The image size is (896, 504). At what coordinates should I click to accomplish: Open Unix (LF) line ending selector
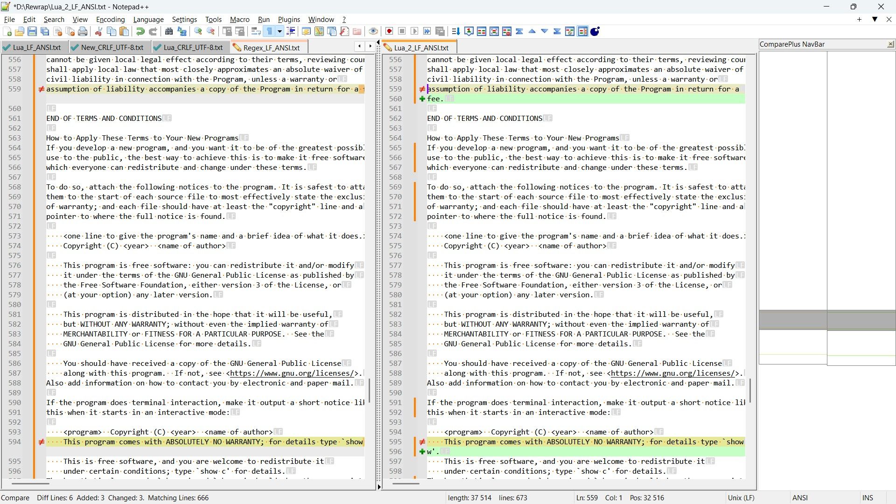(741, 498)
